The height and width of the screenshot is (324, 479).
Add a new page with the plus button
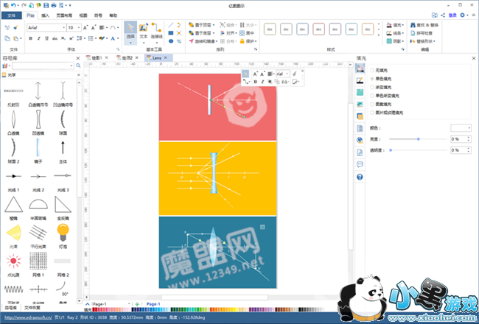(x=137, y=304)
